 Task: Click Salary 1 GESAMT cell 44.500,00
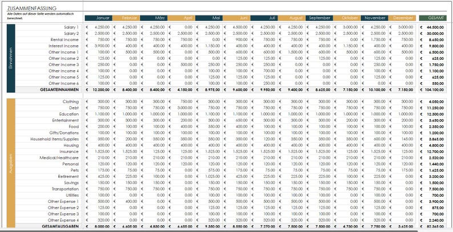[433, 27]
